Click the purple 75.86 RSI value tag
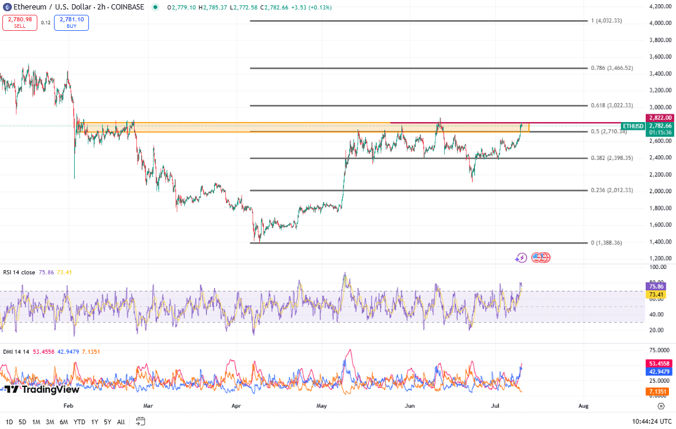Image resolution: width=676 pixels, height=429 pixels. [656, 286]
